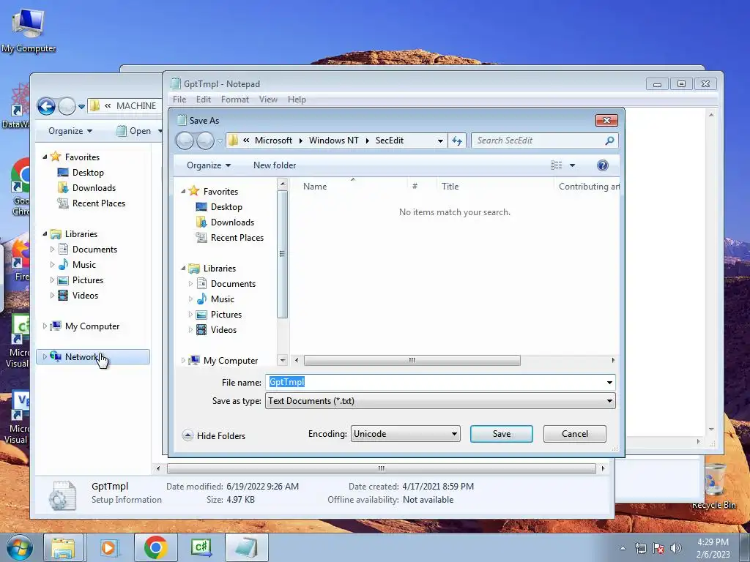750x562 pixels.
Task: Launch Windows Media Player from taskbar
Action: click(108, 547)
